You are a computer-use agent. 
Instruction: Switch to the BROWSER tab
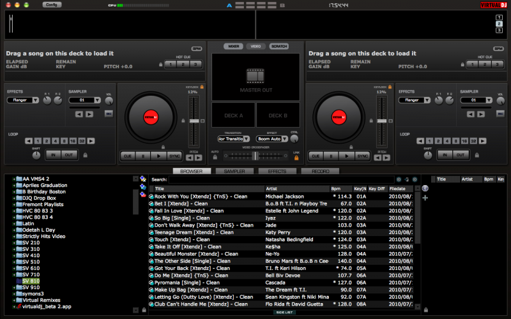point(192,171)
